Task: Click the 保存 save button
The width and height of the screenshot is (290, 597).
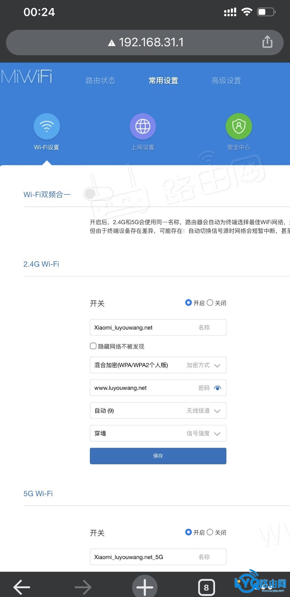Action: (x=158, y=456)
